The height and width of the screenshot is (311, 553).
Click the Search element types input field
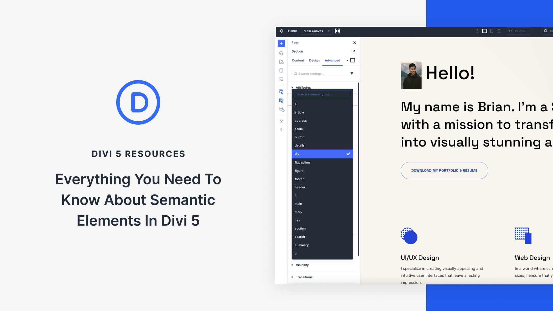pyautogui.click(x=322, y=94)
